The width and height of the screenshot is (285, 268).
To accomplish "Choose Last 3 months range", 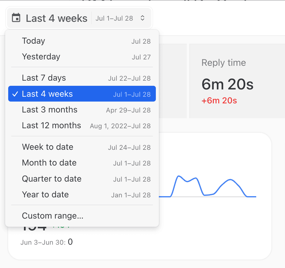I will click(82, 110).
